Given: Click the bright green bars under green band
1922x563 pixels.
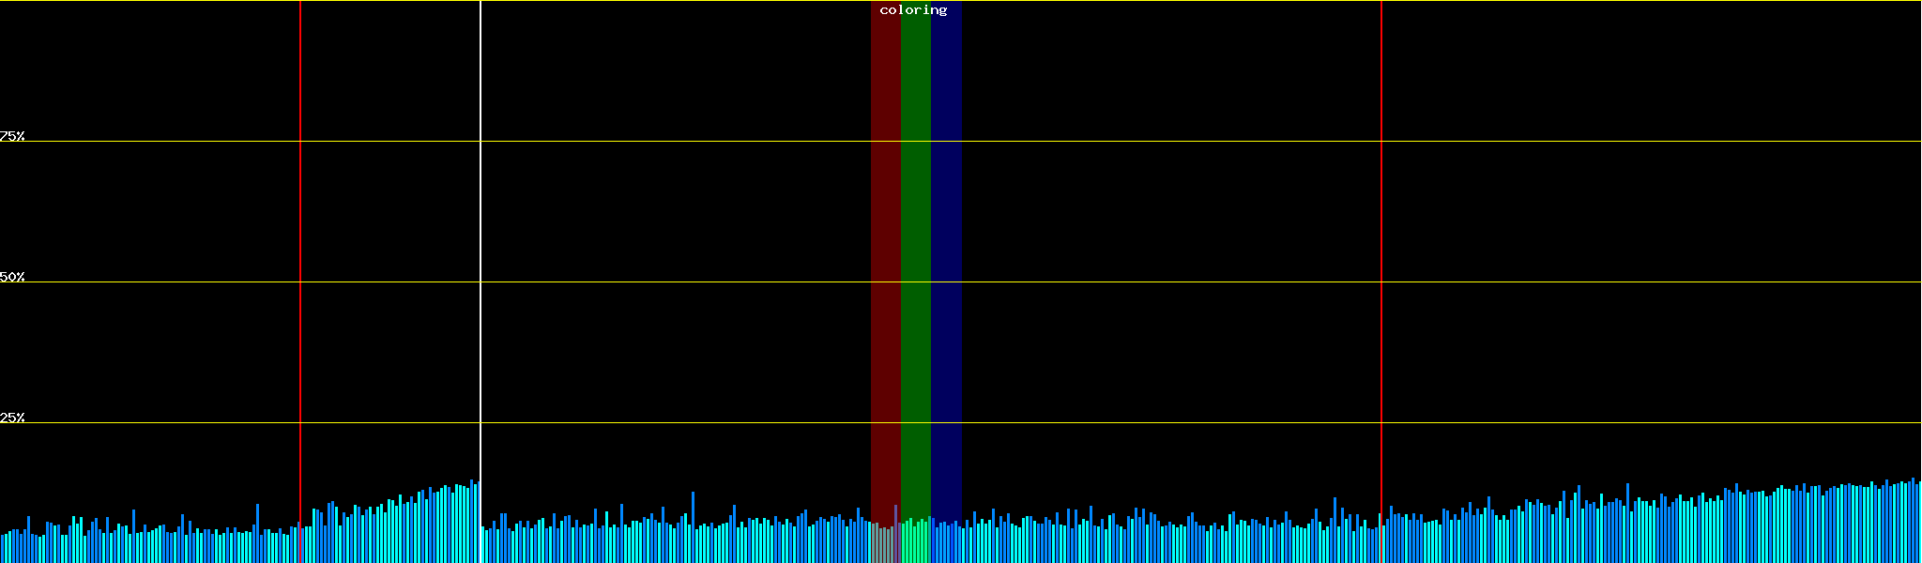Looking at the screenshot, I should pos(915,542).
